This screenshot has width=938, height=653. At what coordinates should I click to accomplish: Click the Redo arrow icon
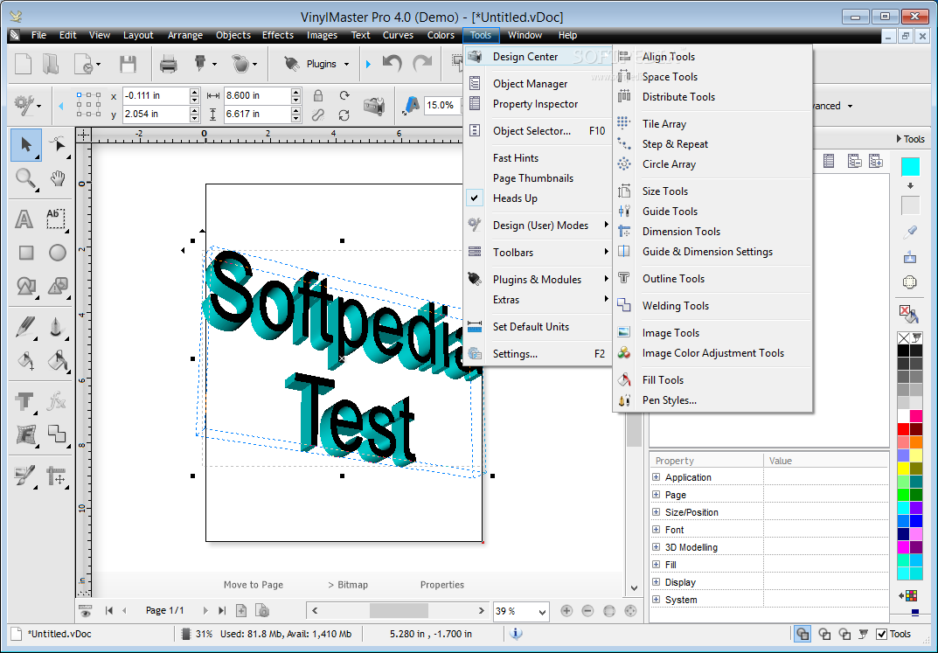[x=421, y=64]
